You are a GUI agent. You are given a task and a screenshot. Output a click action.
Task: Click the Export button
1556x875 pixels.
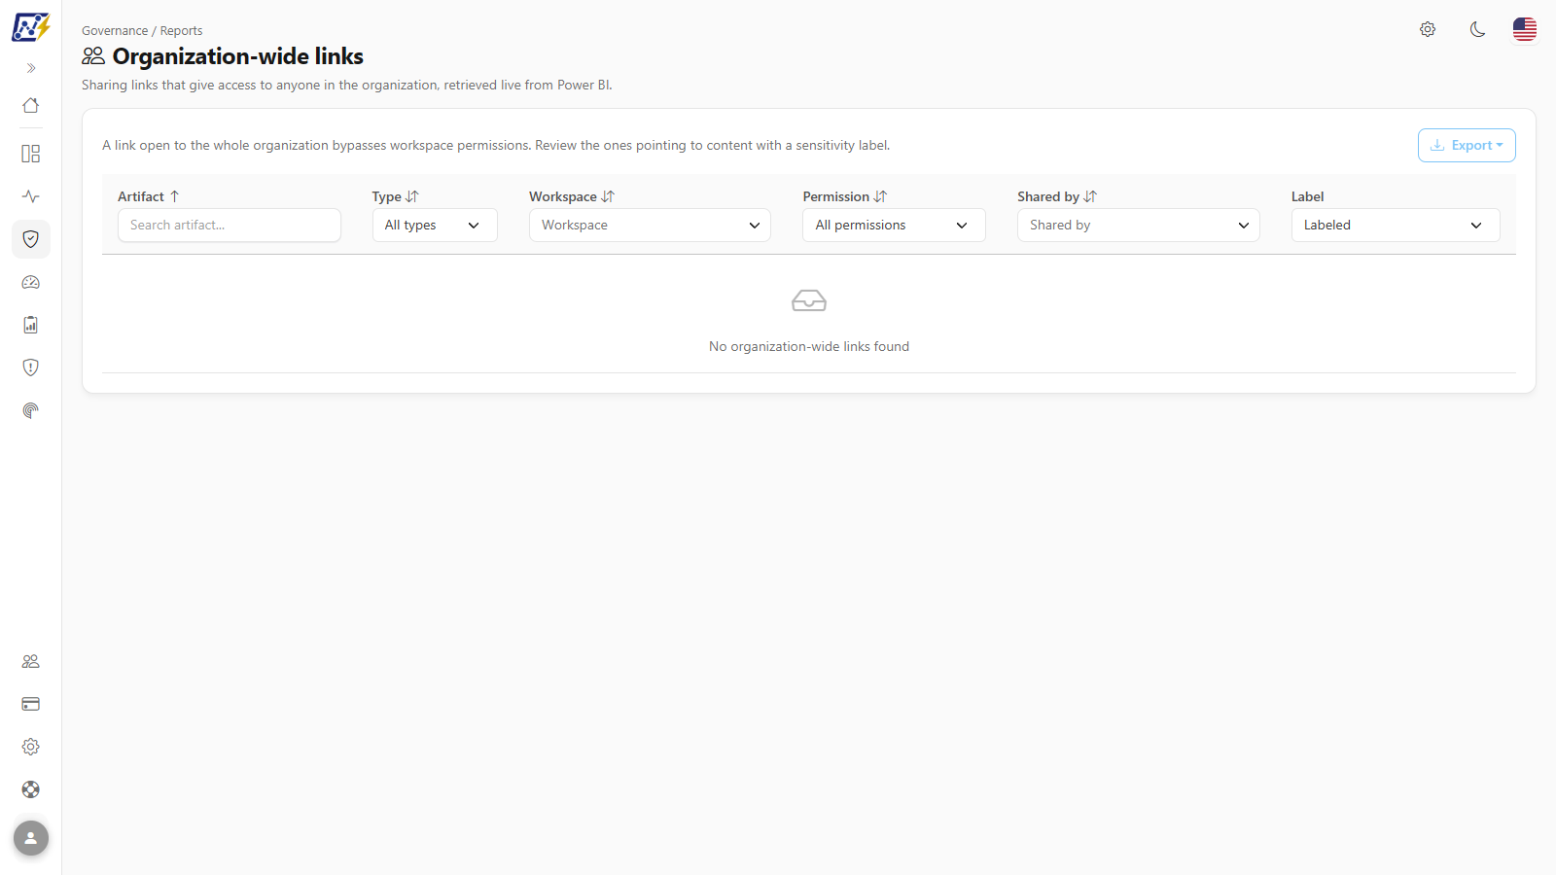(1467, 145)
